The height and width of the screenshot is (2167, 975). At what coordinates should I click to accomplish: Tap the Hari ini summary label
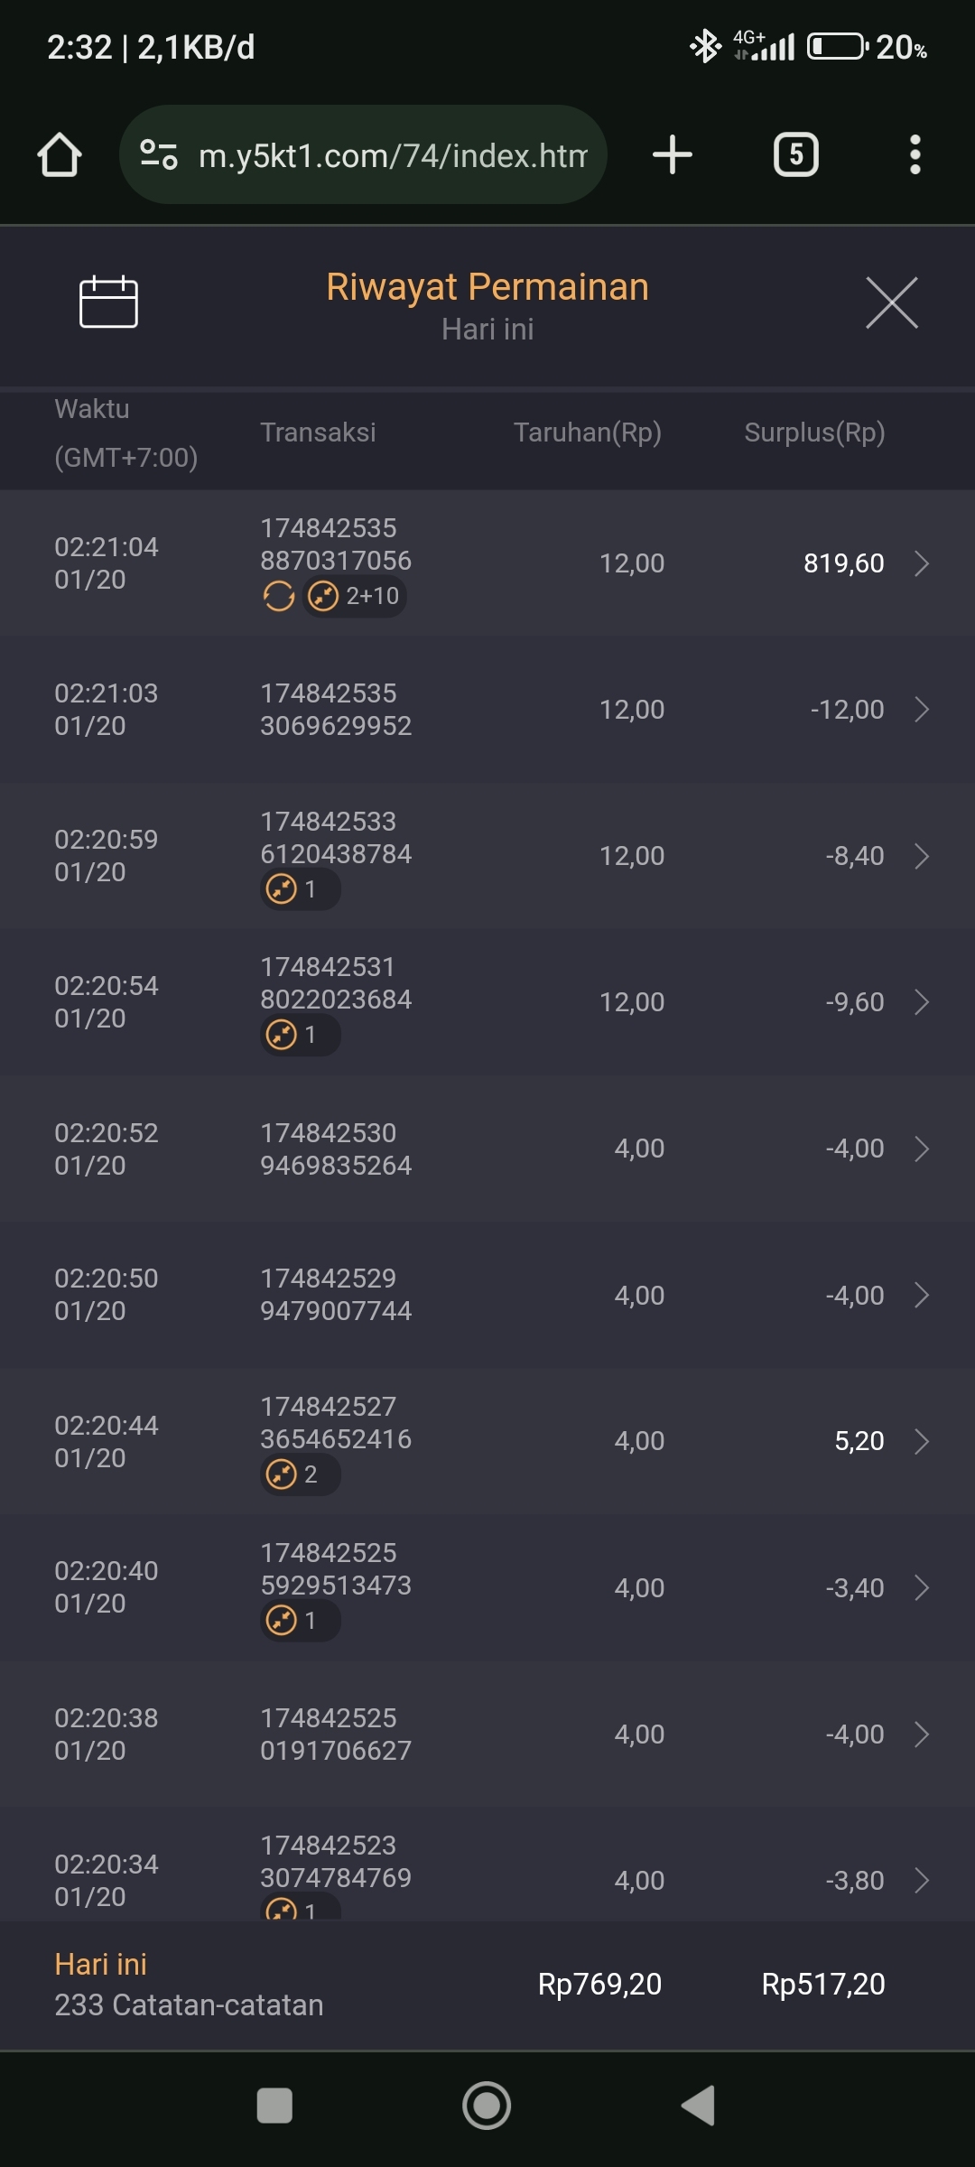[100, 1964]
